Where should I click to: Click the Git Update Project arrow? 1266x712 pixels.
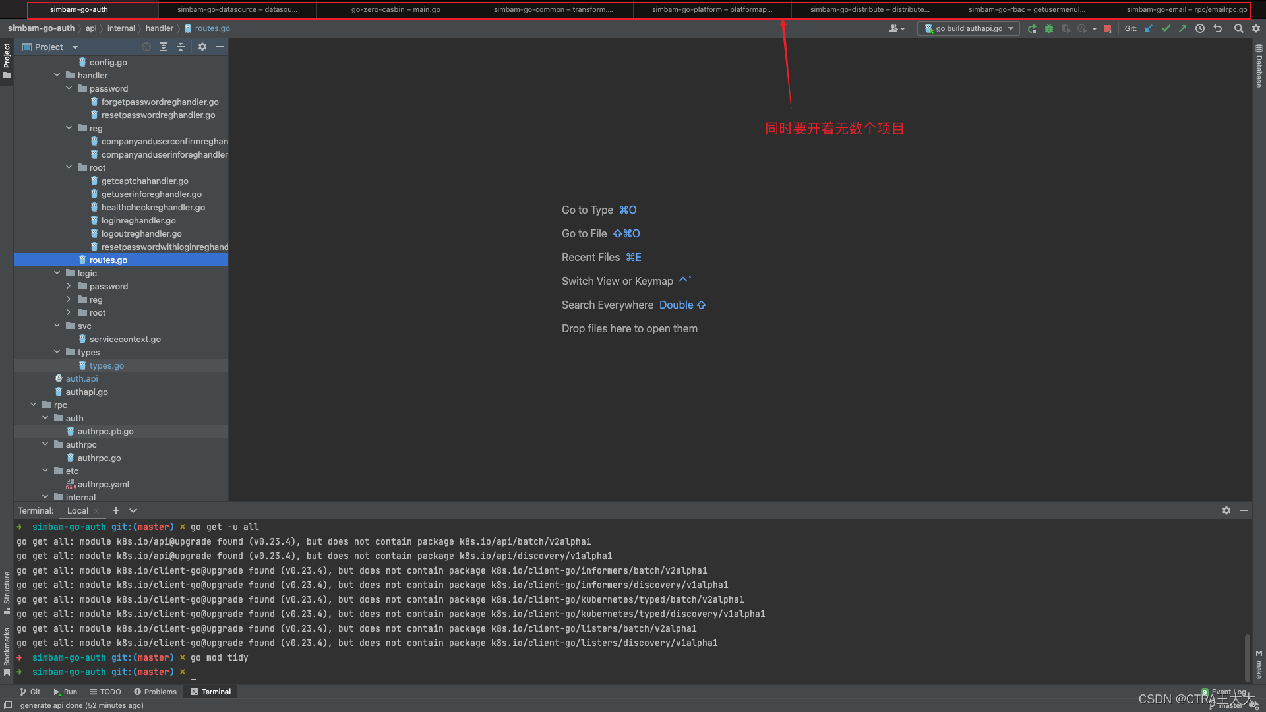pyautogui.click(x=1149, y=28)
